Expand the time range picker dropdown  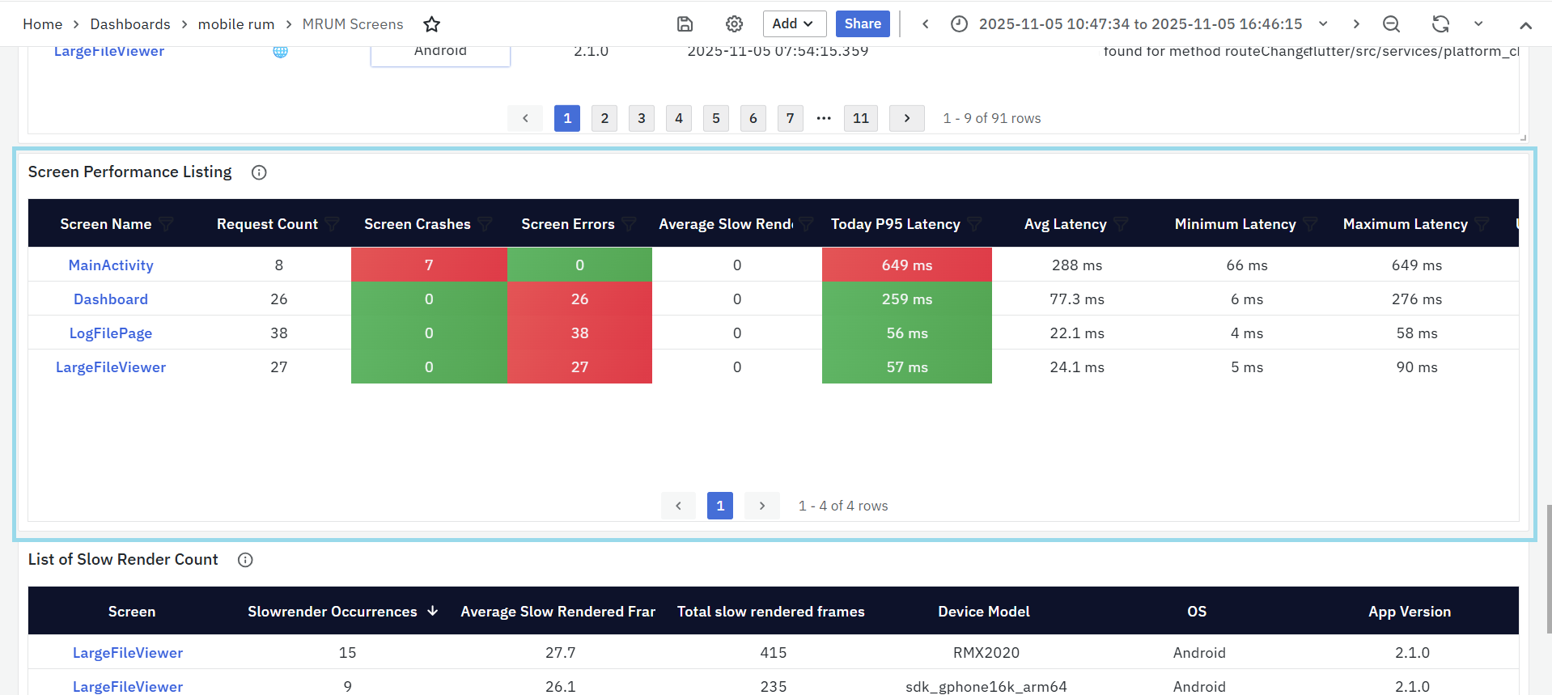(1323, 24)
